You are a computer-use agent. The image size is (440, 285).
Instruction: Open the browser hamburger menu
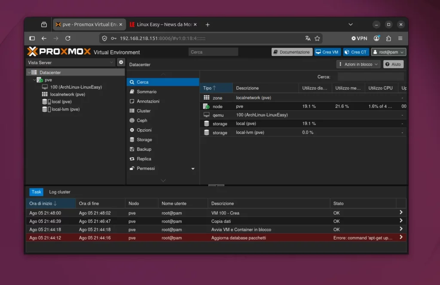tap(400, 38)
